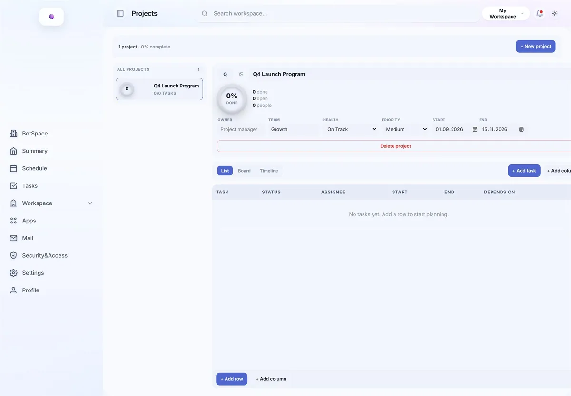Click the START column header
The height and width of the screenshot is (396, 571).
point(400,192)
